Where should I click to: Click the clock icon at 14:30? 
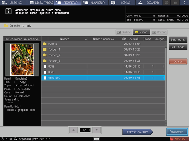point(3,139)
